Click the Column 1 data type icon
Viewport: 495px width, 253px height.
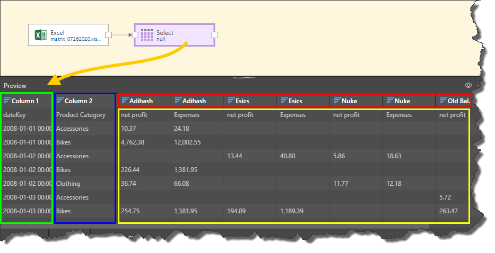pos(7,101)
